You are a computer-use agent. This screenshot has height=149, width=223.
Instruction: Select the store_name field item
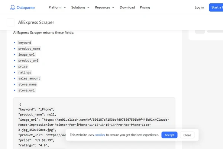click(27, 85)
